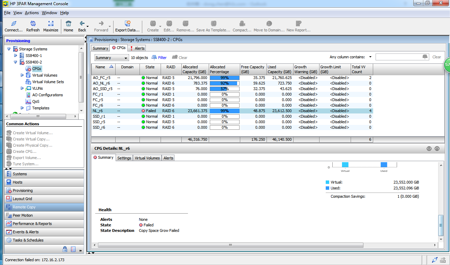
Task: Expand the SS8400-1 tree node
Action: (16, 55)
